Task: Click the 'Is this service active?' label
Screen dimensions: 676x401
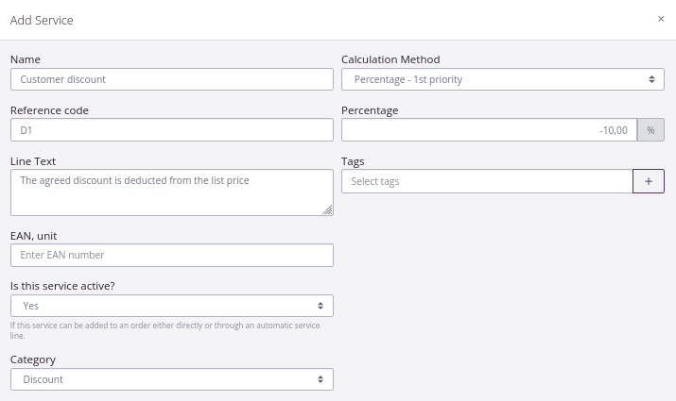Action: (x=62, y=286)
